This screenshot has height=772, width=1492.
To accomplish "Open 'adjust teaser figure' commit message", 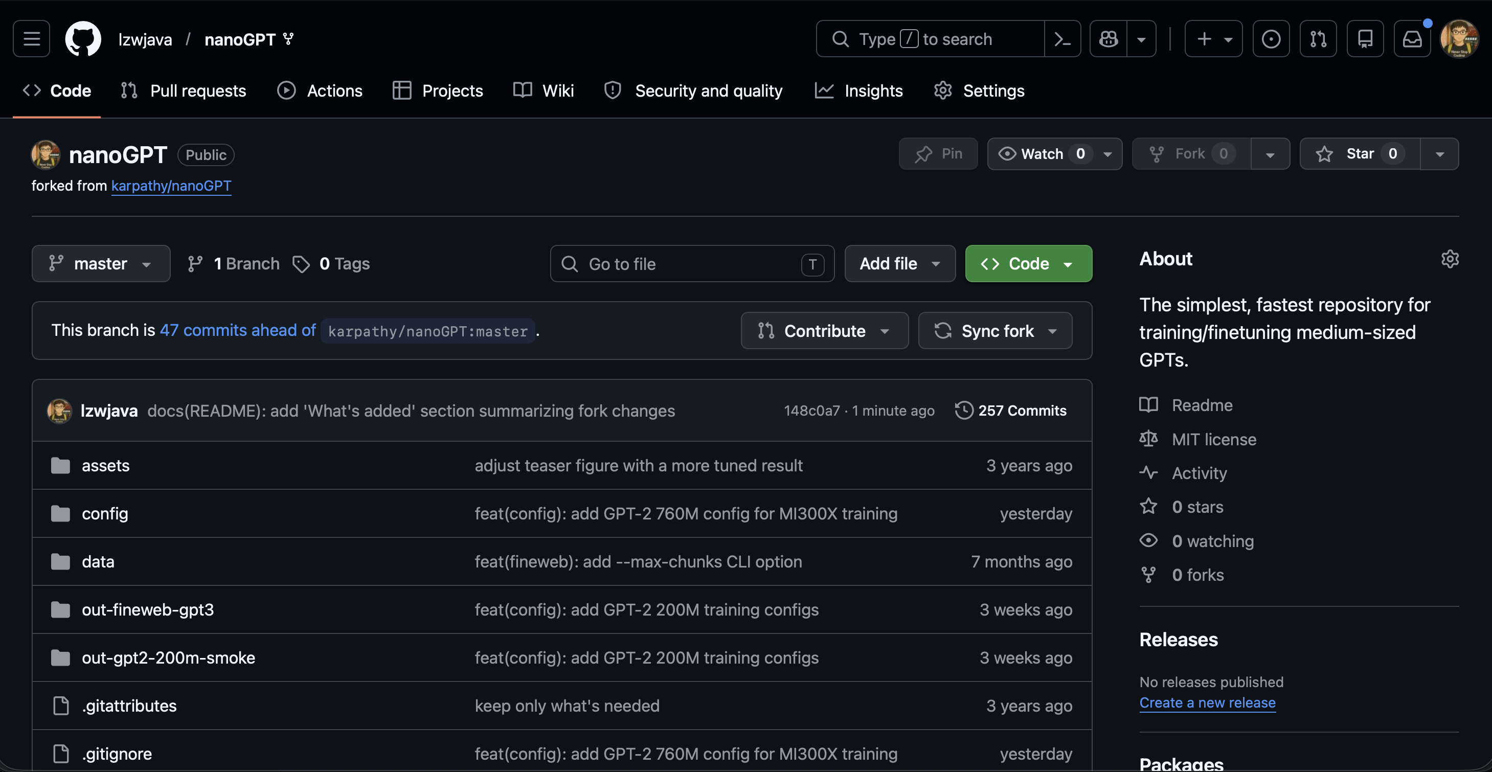I will pos(639,465).
